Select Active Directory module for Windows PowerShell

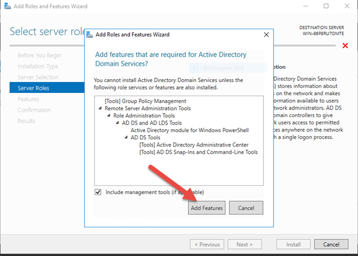click(x=189, y=130)
